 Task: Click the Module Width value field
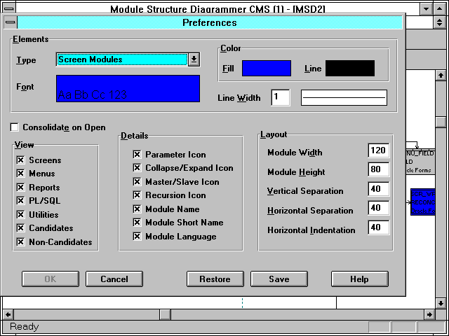click(378, 151)
